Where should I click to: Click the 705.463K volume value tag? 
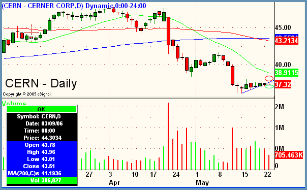pyautogui.click(x=289, y=155)
